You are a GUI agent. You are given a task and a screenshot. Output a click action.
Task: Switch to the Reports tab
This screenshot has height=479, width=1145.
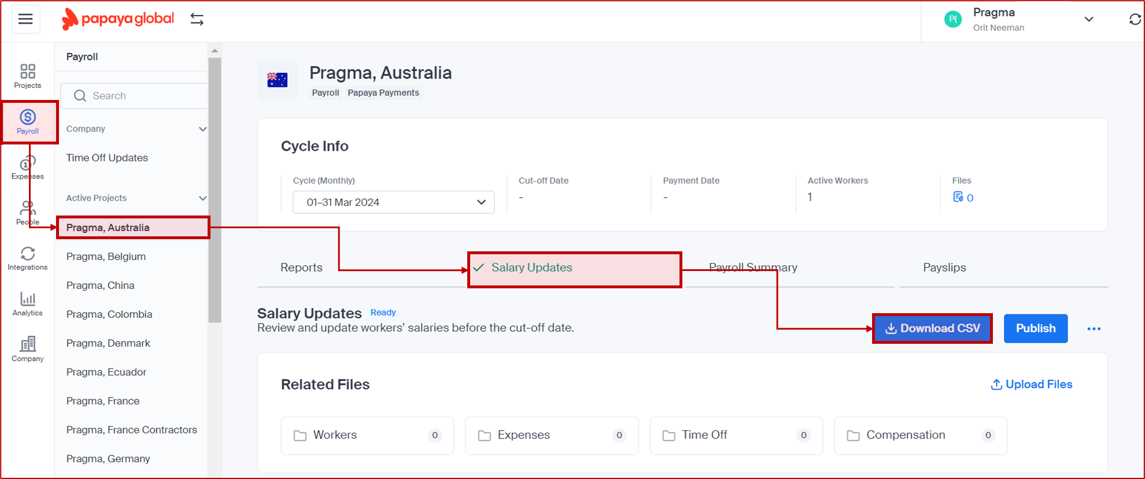pyautogui.click(x=301, y=268)
